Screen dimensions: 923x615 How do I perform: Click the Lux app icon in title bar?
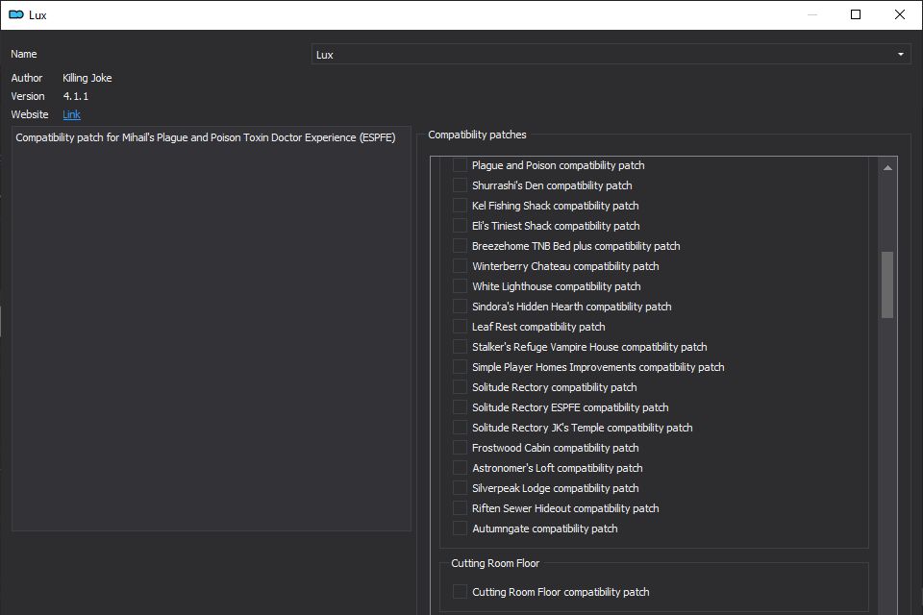click(16, 14)
